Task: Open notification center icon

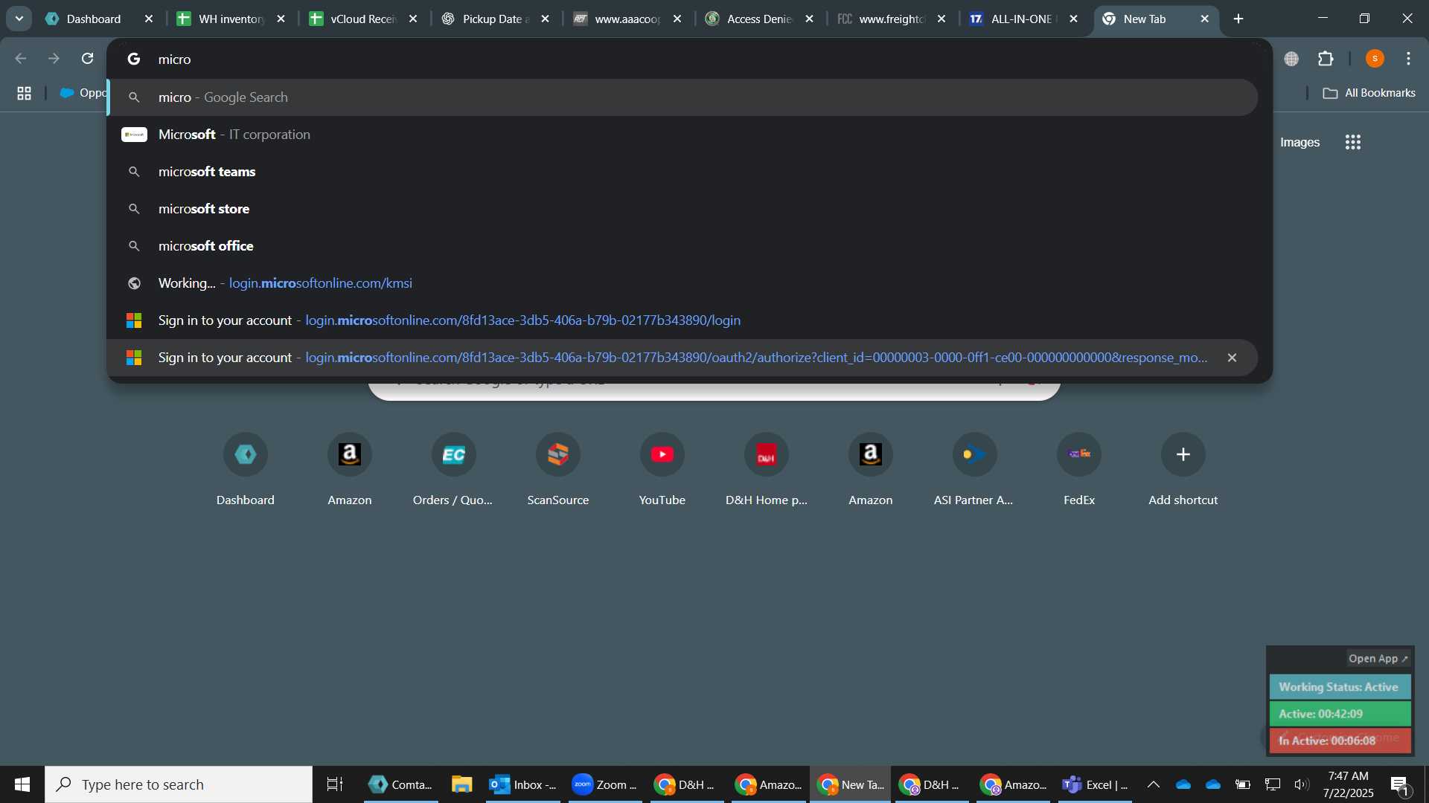Action: [x=1399, y=784]
